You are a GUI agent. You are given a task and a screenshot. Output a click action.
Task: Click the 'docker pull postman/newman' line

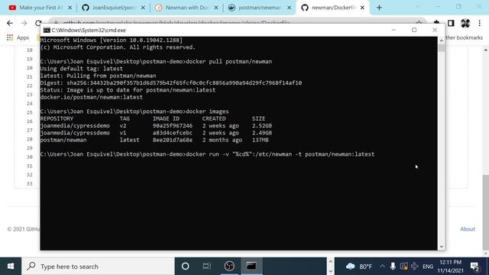click(156, 62)
